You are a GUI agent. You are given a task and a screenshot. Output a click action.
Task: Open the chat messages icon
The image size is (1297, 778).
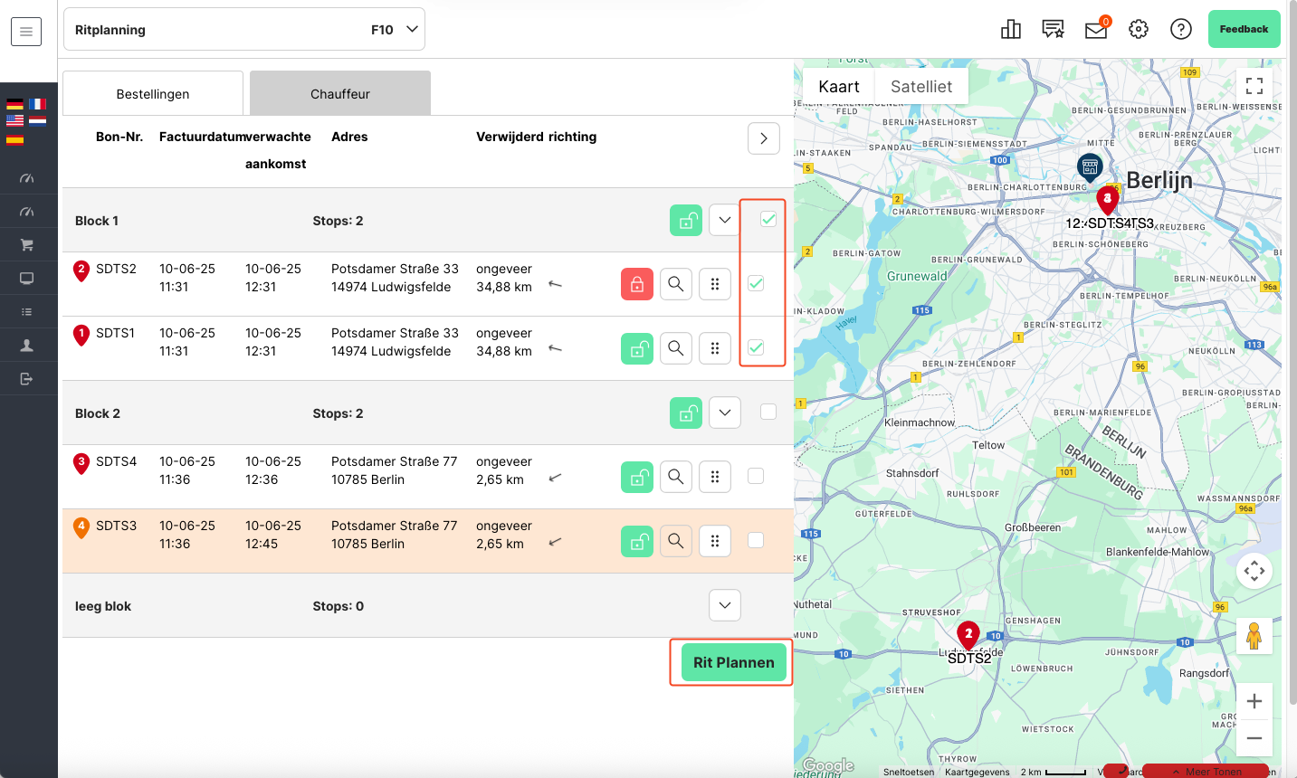pyautogui.click(x=1053, y=29)
